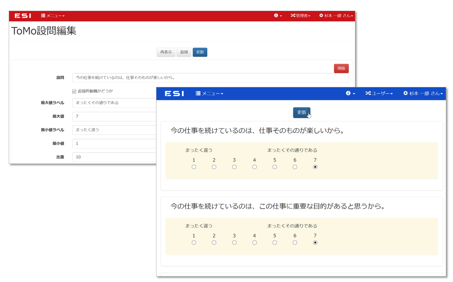Select rating 4 for 重要な目的がある question
Image resolution: width=453 pixels, height=282 pixels.
click(254, 243)
